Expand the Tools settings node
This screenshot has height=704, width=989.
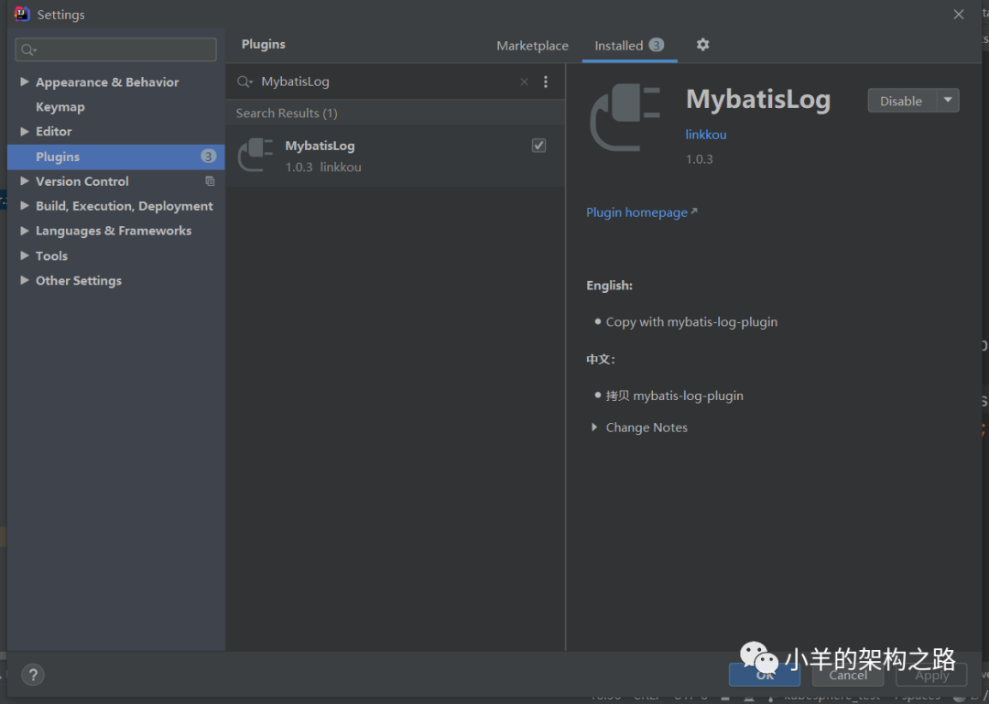(25, 255)
